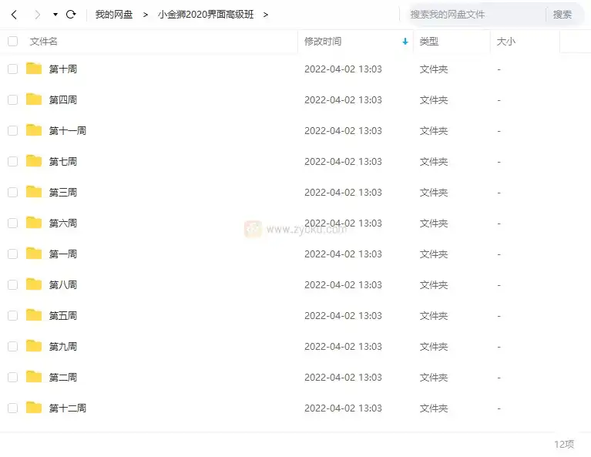This screenshot has height=457, width=591.
Task: Select the folder name 第十周
Action: click(63, 69)
